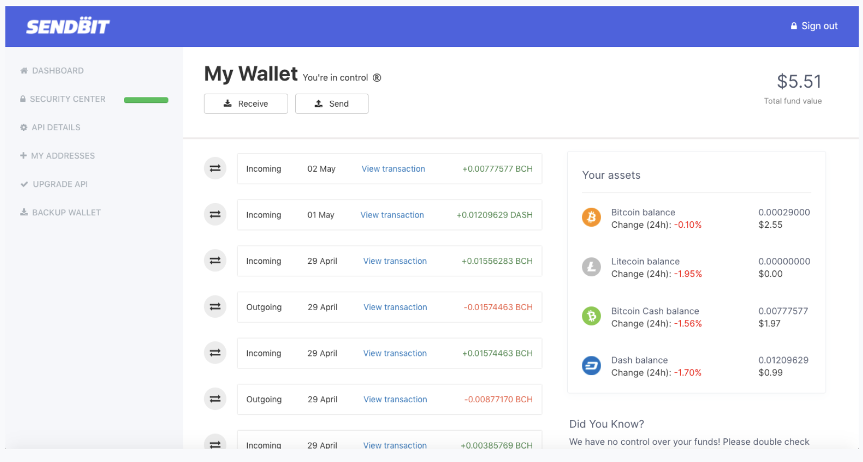The height and width of the screenshot is (462, 863).
Task: Click the Bitcoin Cash balance label
Action: tap(655, 311)
